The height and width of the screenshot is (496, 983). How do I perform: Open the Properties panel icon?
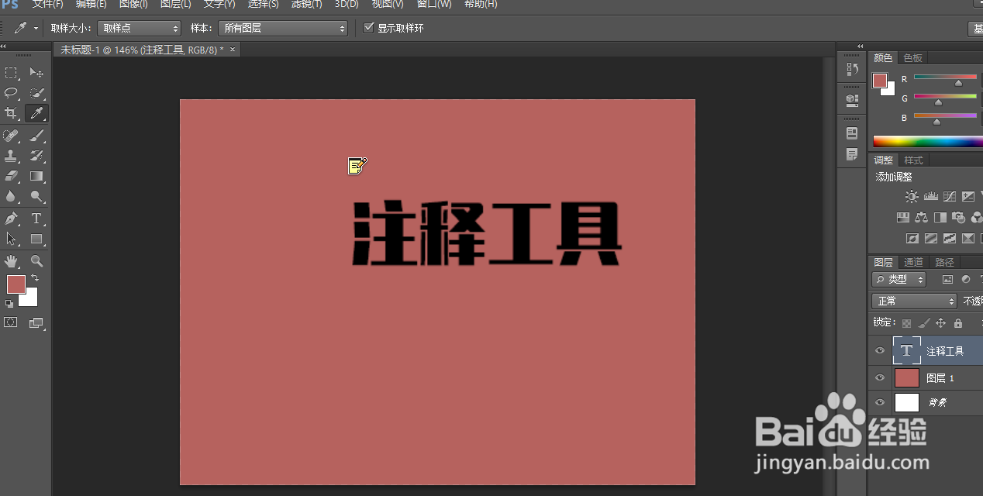[x=852, y=133]
